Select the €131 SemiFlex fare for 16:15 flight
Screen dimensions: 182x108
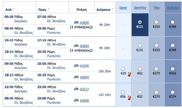140,45
